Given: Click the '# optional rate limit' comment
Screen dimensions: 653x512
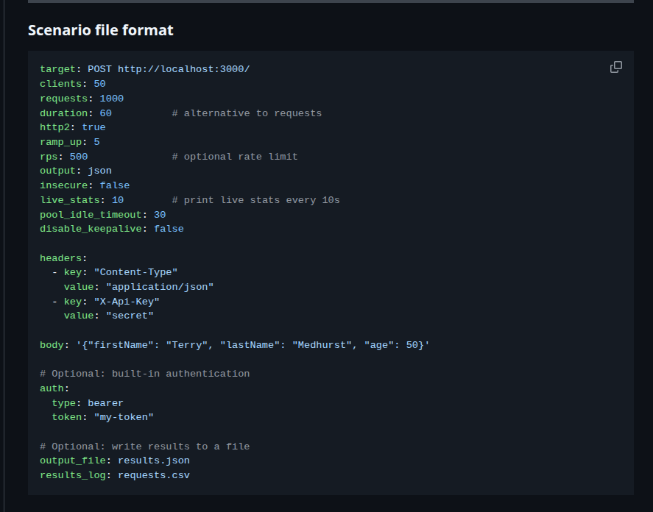Looking at the screenshot, I should coord(235,157).
